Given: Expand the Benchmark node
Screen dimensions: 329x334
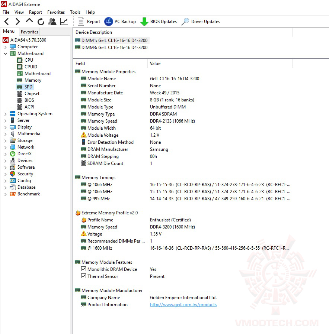Looking at the screenshot, I should tap(6, 194).
